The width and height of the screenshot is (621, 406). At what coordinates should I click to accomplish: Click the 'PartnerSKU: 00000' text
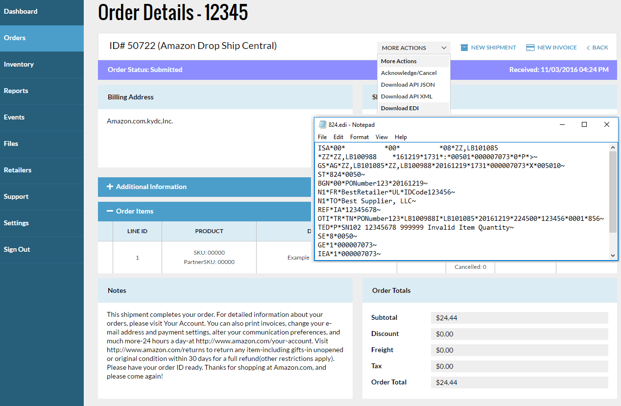[209, 262]
